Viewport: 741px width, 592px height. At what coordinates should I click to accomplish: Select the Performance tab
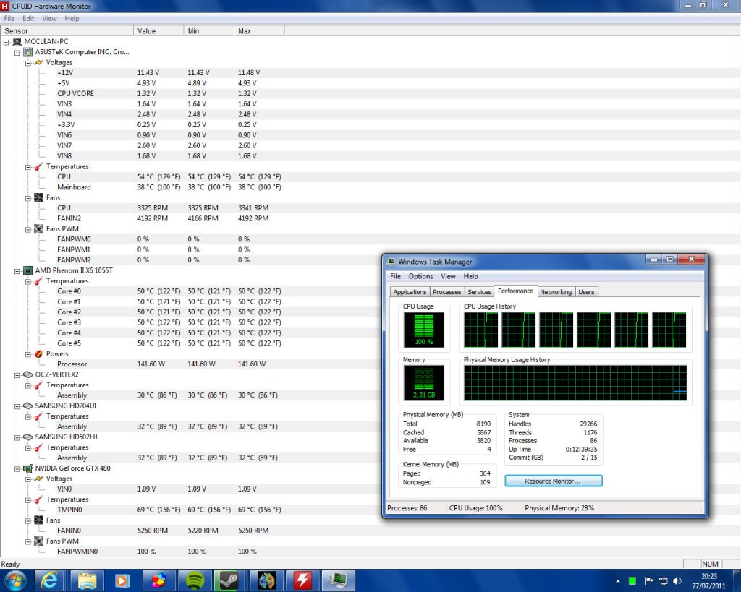click(515, 291)
